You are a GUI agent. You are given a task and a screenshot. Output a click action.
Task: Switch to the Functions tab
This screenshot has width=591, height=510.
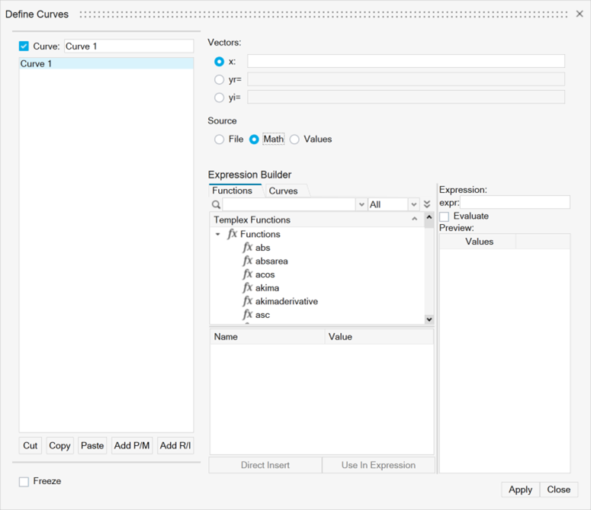pyautogui.click(x=232, y=191)
